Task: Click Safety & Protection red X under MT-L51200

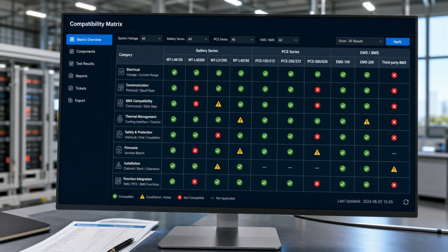Action: [218, 135]
